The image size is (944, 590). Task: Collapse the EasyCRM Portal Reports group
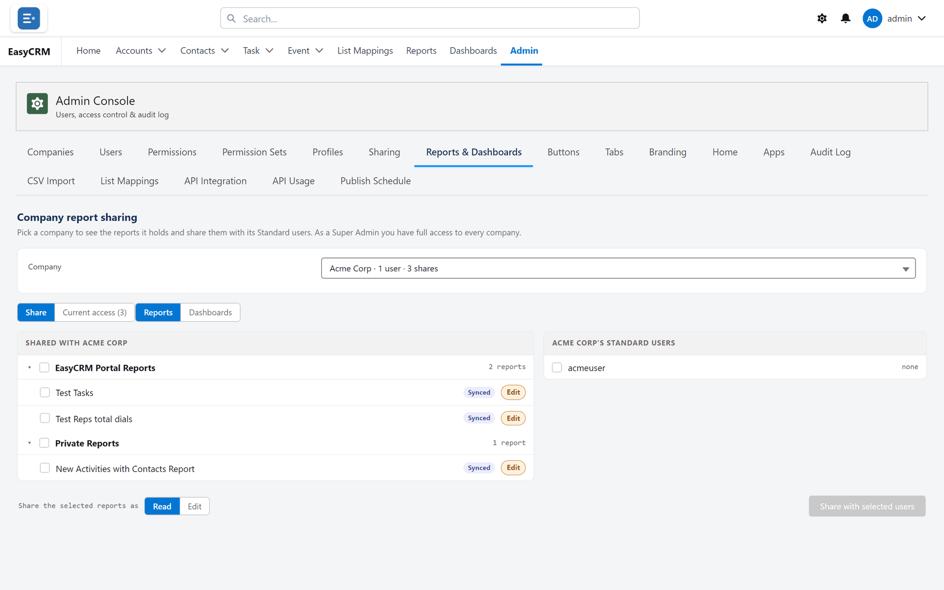(x=29, y=368)
